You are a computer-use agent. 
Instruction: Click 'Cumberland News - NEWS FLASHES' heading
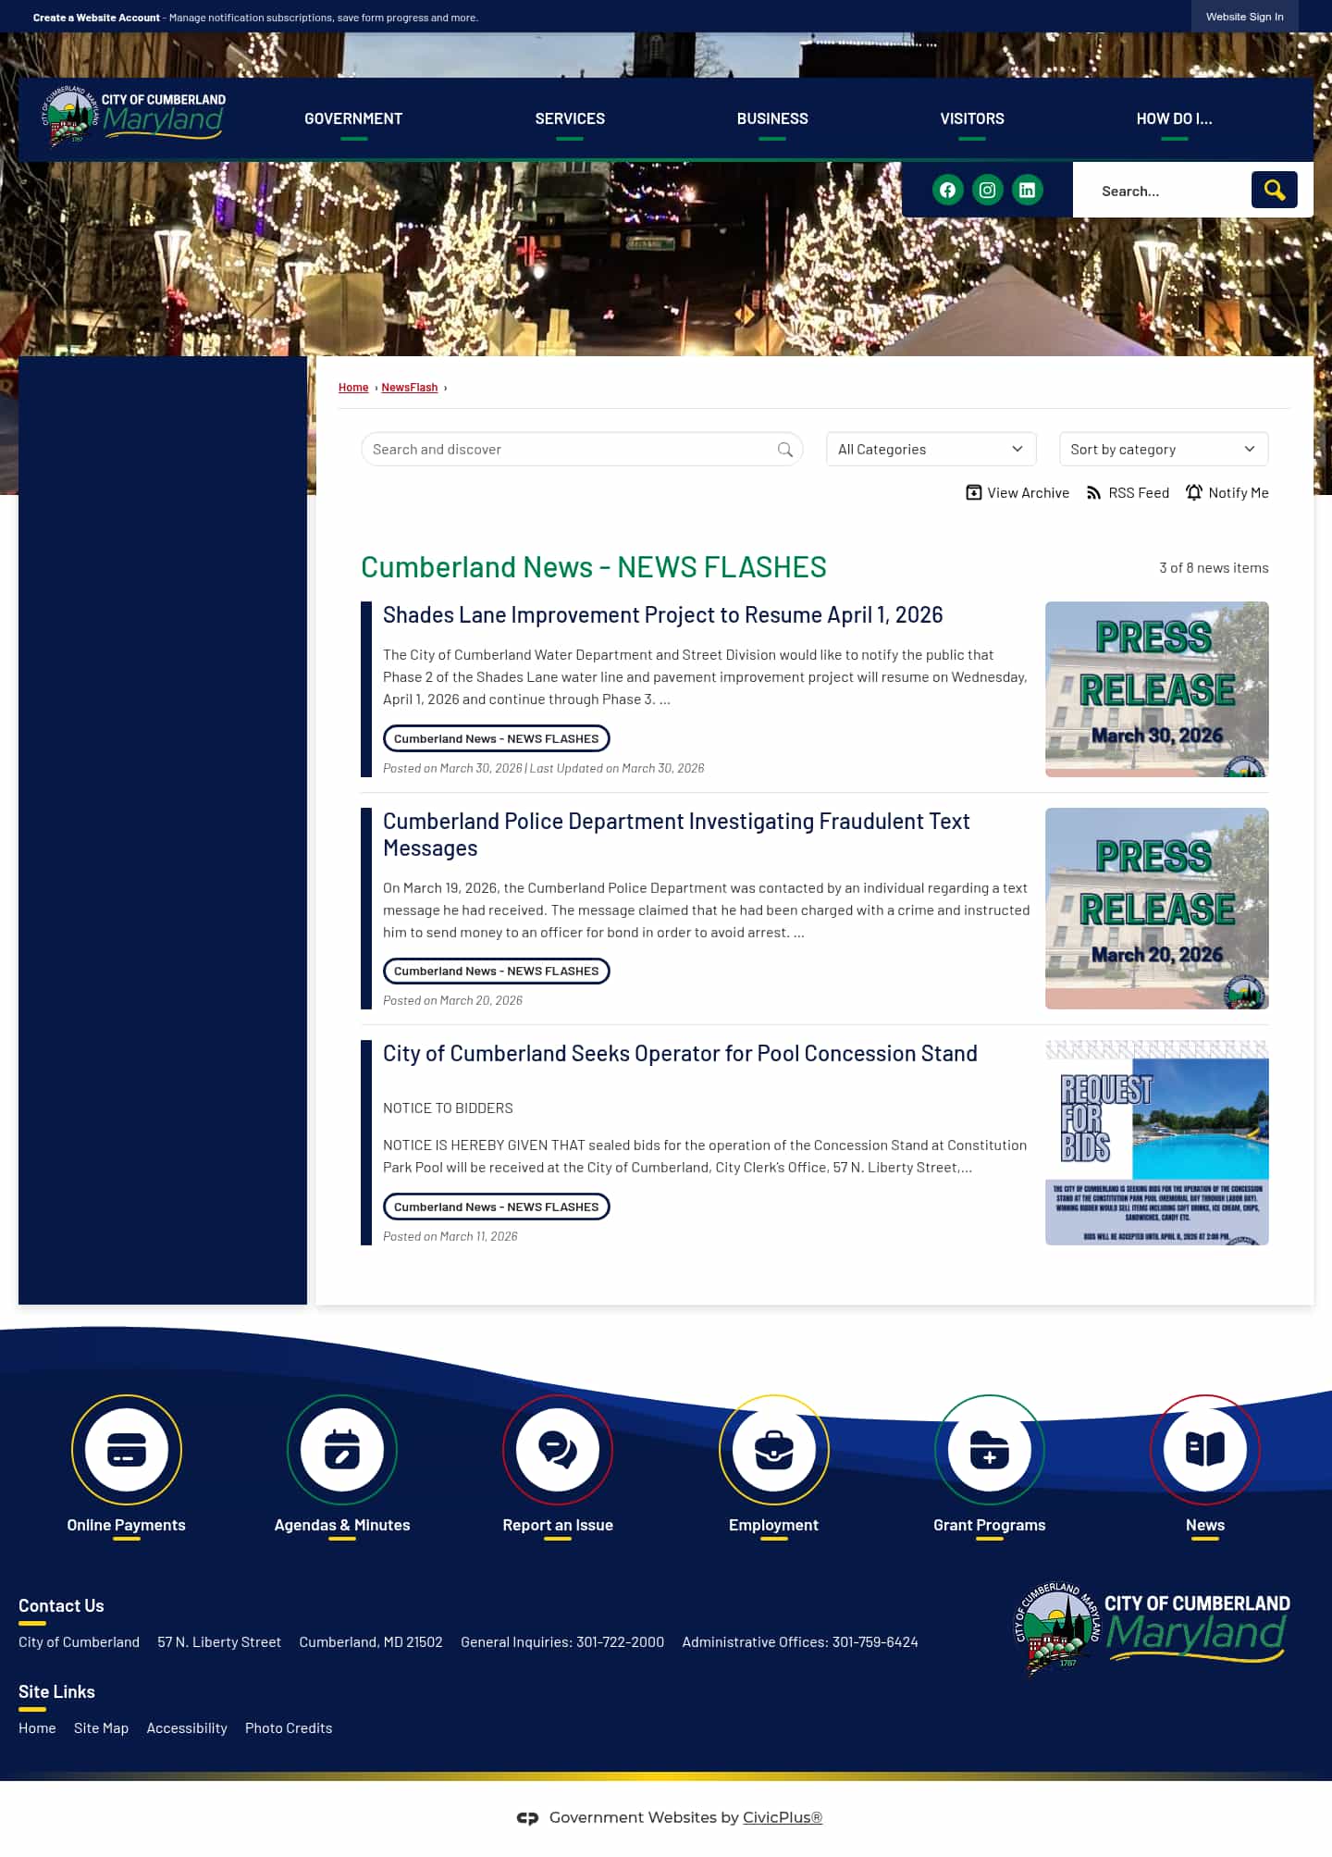[x=594, y=567]
